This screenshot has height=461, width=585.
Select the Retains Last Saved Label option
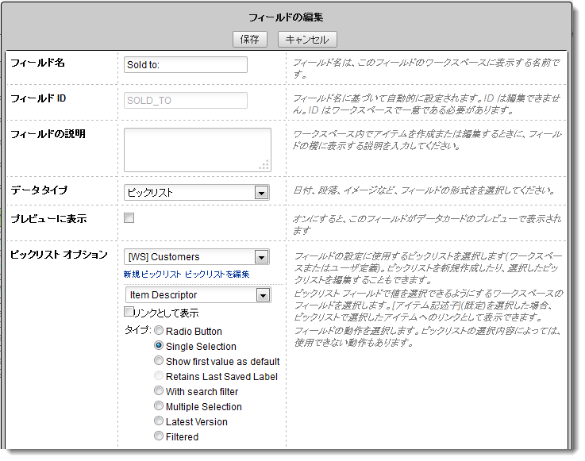tap(159, 375)
